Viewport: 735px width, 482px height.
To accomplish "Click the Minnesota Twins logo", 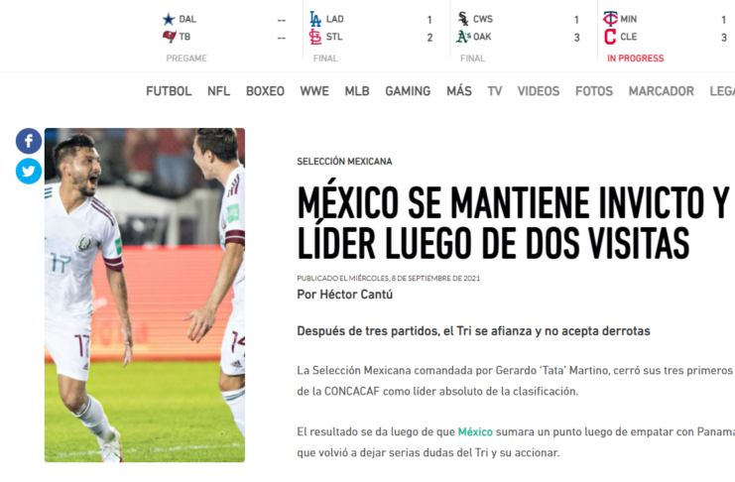I will pyautogui.click(x=610, y=19).
